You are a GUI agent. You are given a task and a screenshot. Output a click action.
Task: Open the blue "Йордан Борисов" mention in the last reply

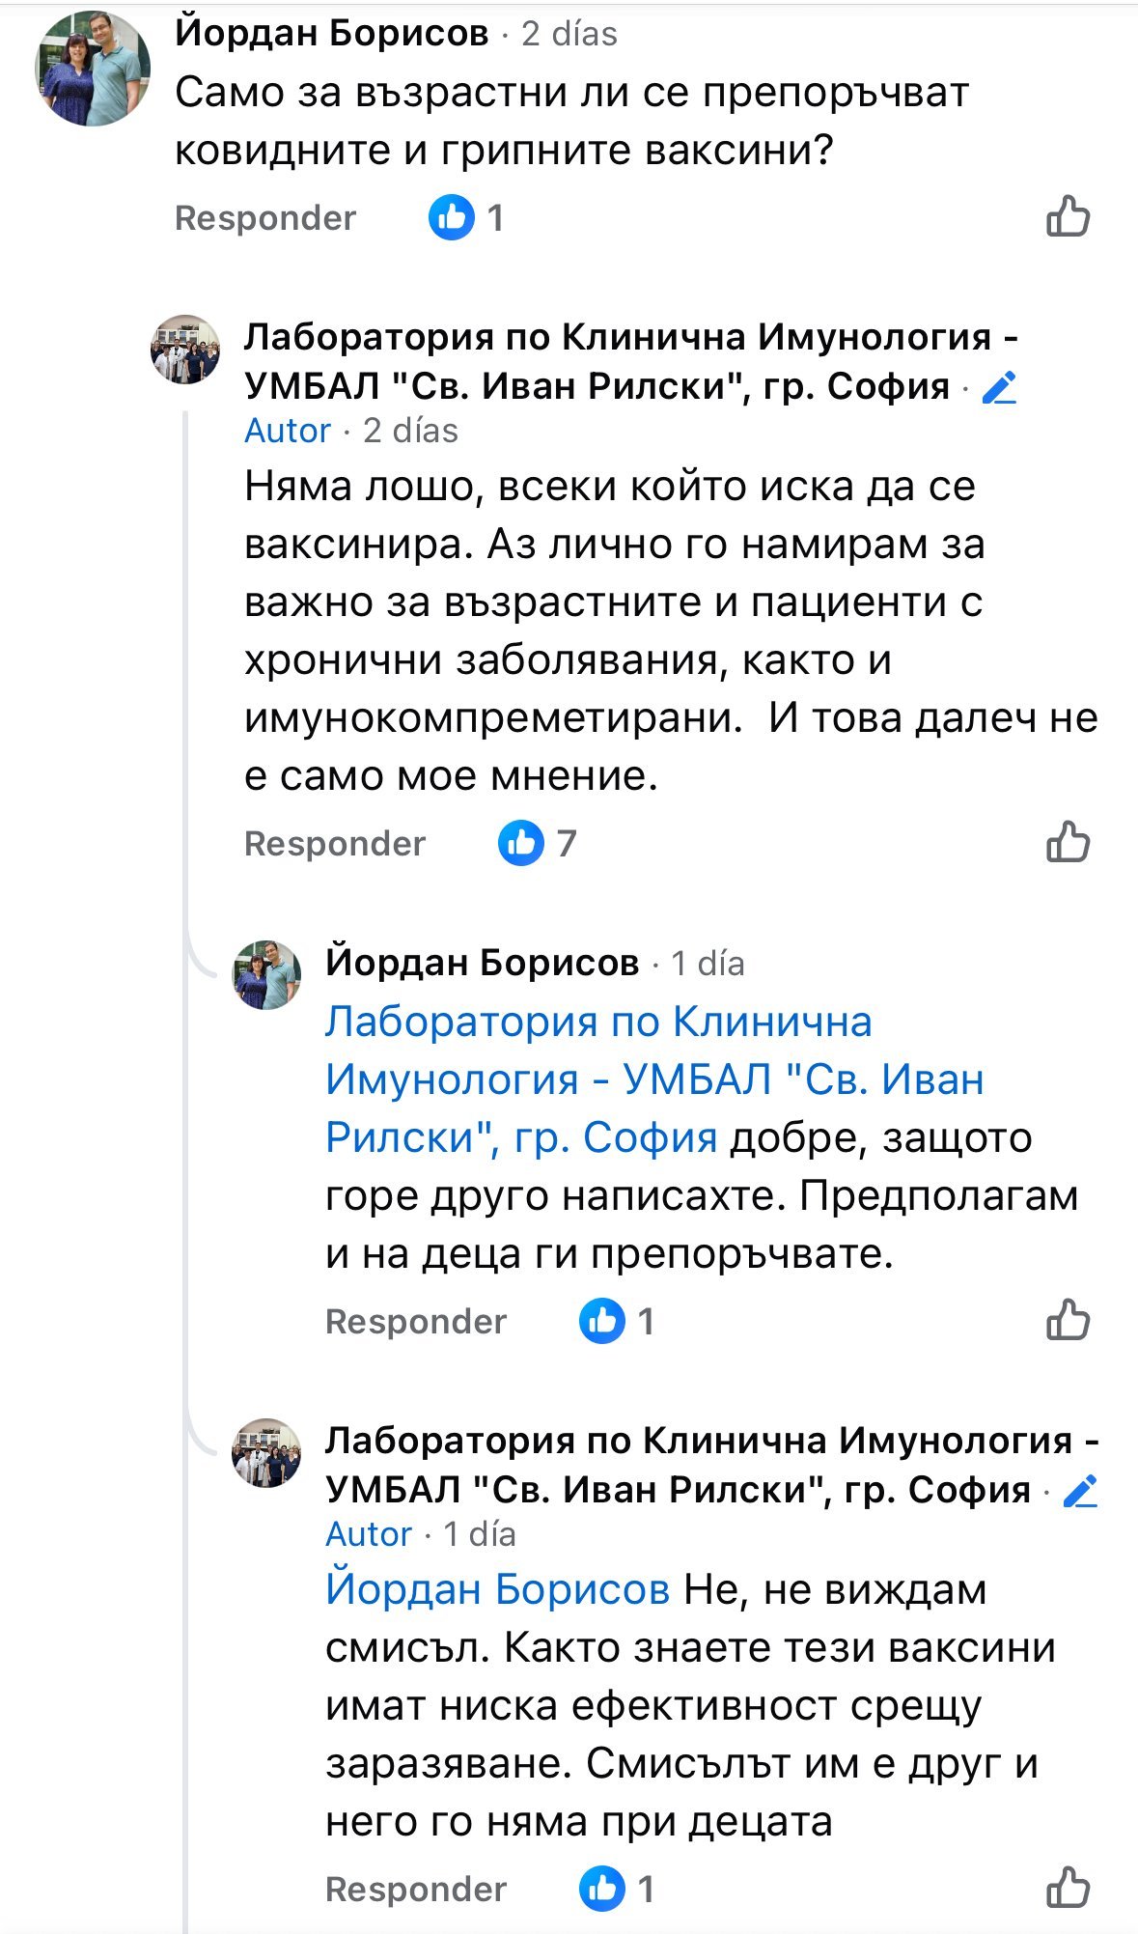tap(497, 1589)
